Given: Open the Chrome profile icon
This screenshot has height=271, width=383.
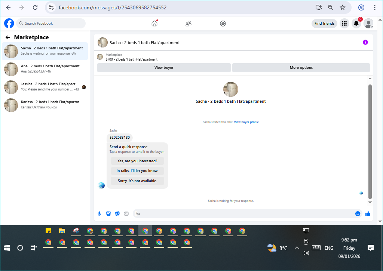Looking at the screenshot, I should coord(361,7).
